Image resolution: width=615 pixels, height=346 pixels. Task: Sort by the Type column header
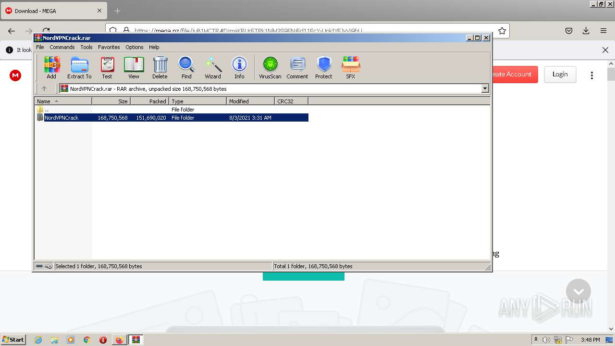(x=198, y=101)
